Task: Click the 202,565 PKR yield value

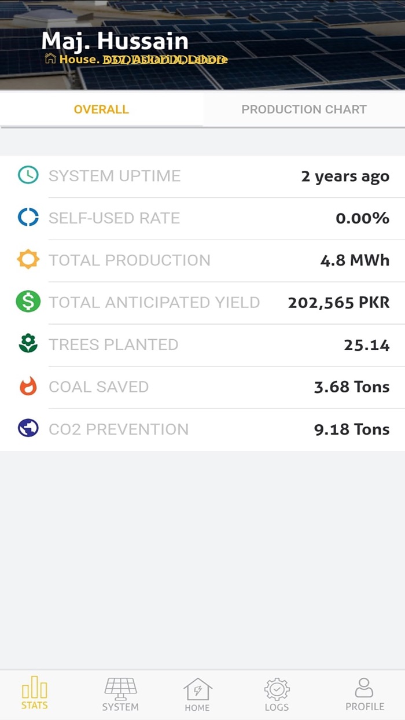Action: (x=338, y=302)
